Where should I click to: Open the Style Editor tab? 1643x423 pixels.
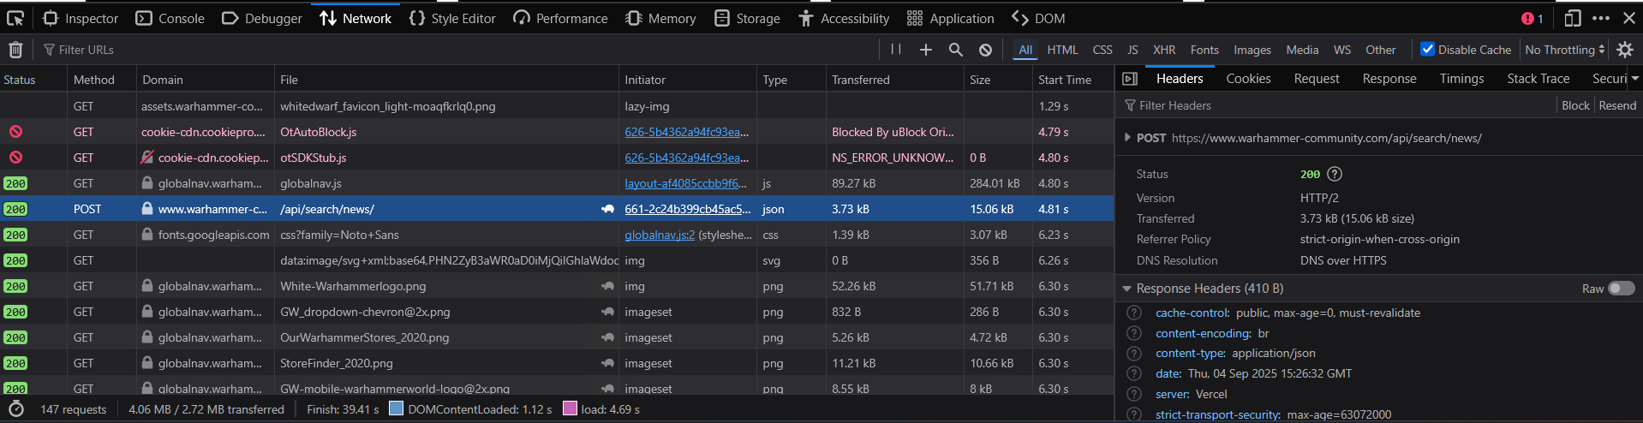point(452,18)
